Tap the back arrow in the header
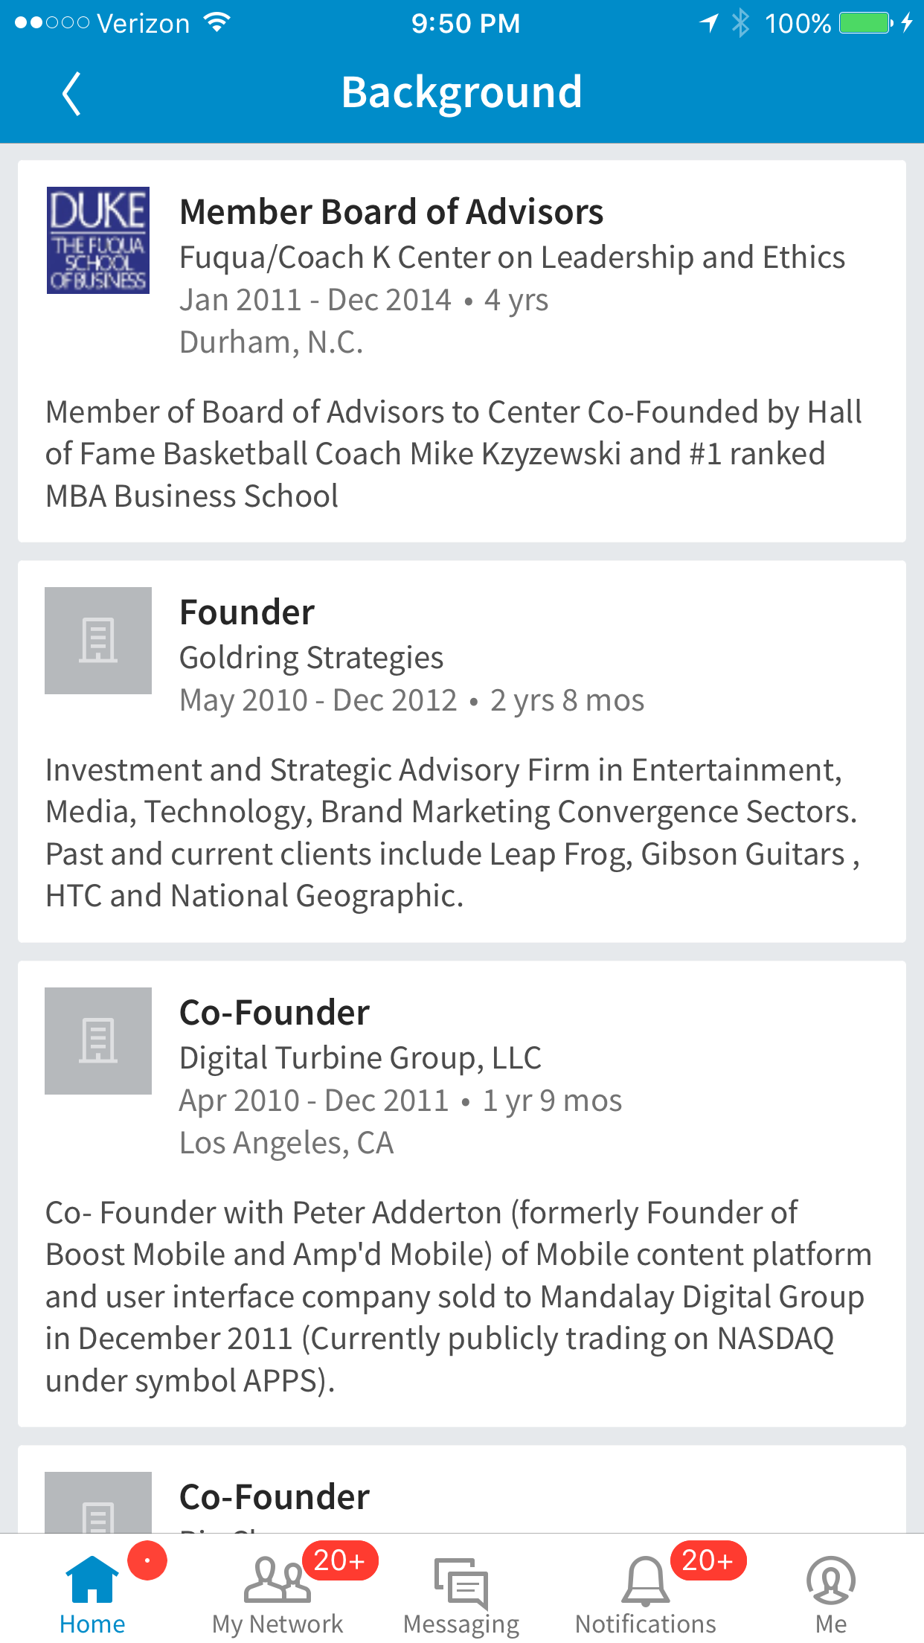This screenshot has width=924, height=1643. point(71,94)
